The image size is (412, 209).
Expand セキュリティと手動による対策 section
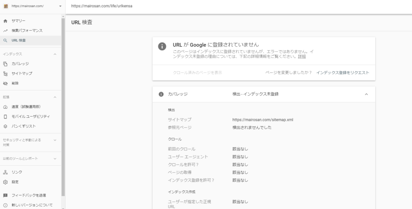tap(55, 140)
